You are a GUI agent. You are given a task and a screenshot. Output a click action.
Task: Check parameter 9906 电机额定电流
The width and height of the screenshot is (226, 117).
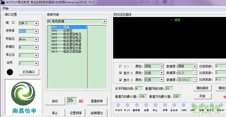coord(49,38)
